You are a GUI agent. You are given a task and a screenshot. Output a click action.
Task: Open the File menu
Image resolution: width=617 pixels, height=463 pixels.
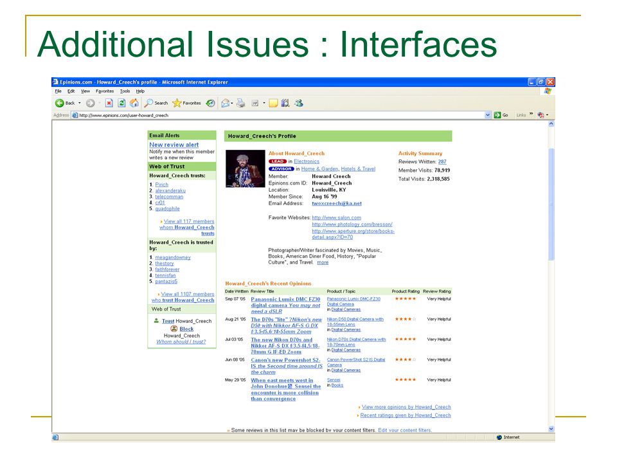[58, 91]
